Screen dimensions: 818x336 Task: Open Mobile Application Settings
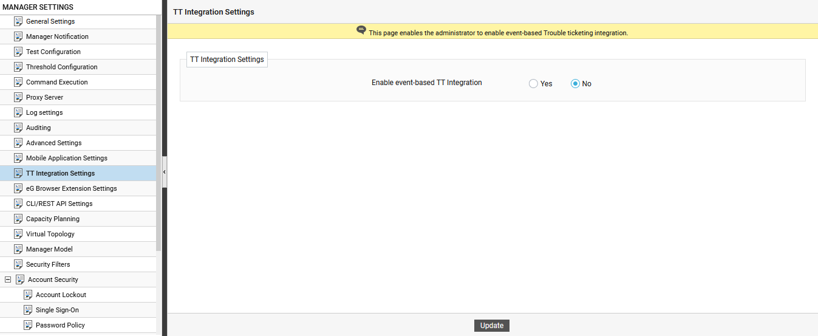click(x=67, y=158)
